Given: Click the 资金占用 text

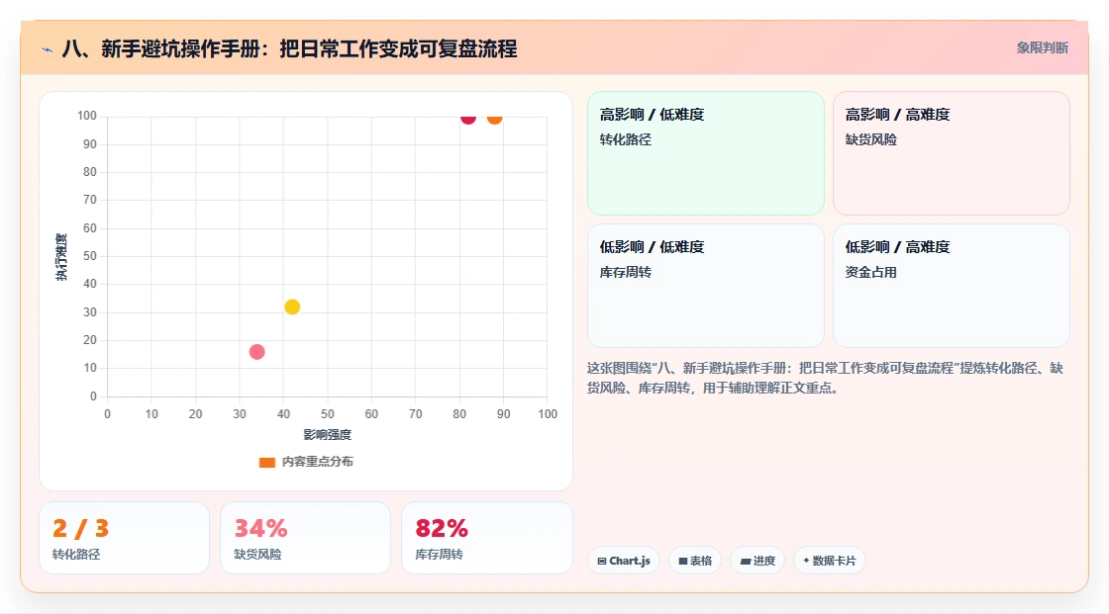Looking at the screenshot, I should (870, 272).
